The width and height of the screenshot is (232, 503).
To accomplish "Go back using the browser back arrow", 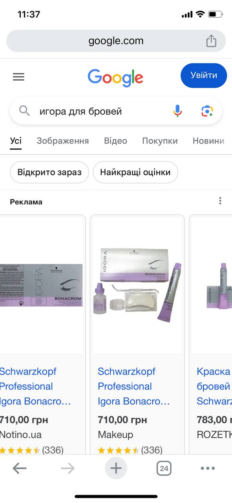I will pyautogui.click(x=20, y=468).
